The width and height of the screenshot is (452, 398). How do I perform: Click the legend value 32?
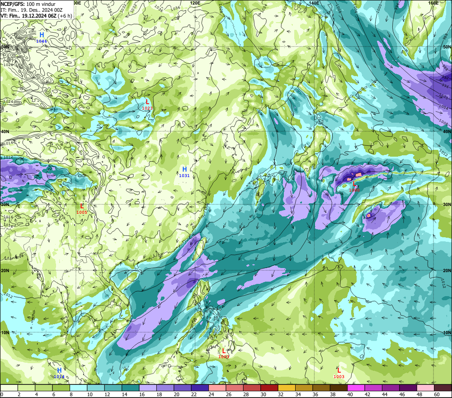coord(281,394)
